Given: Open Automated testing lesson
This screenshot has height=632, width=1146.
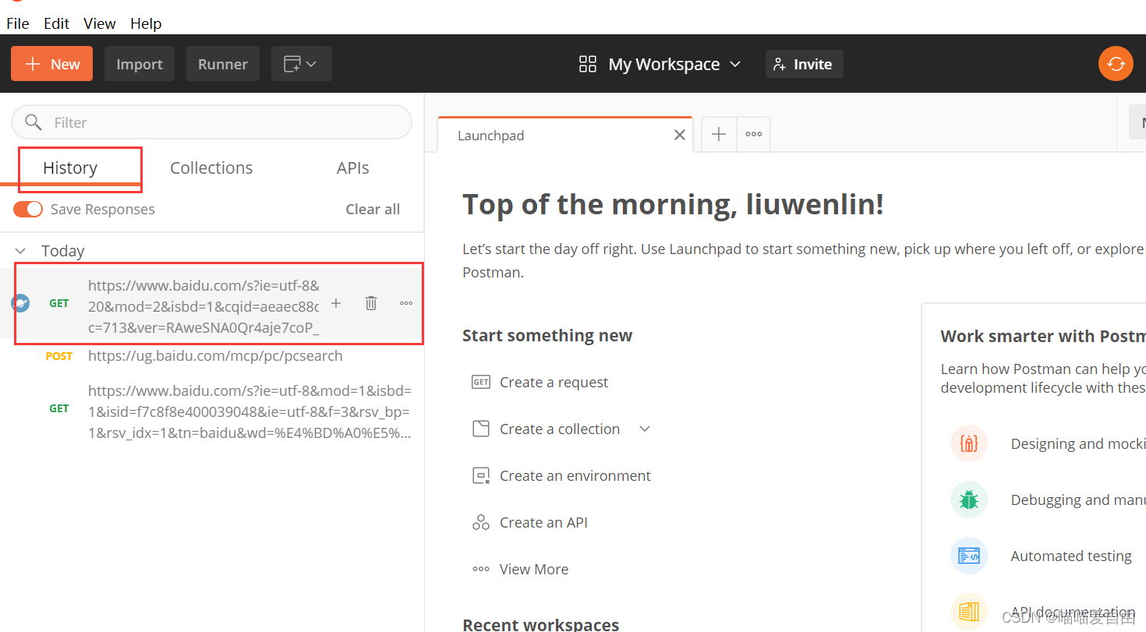Looking at the screenshot, I should coord(1071,556).
